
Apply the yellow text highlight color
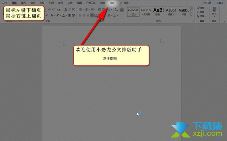click(58, 15)
